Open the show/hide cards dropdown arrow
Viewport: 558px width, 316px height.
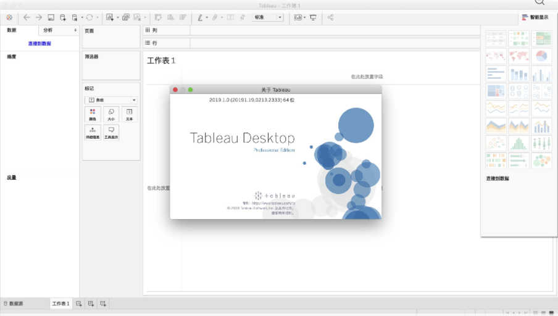tap(305, 17)
